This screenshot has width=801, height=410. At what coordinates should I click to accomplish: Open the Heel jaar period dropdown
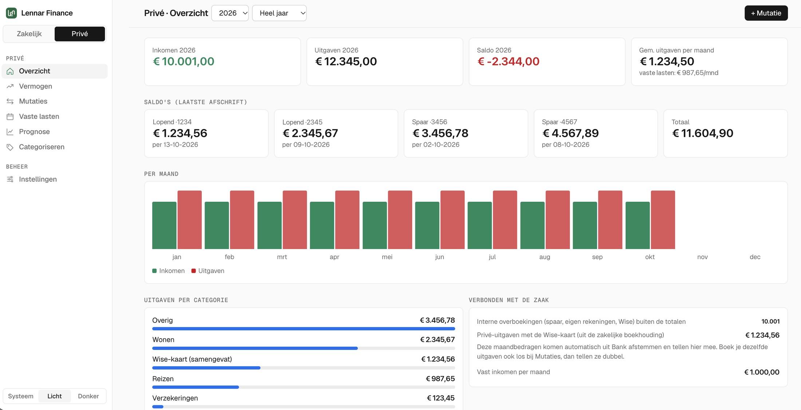(x=279, y=13)
